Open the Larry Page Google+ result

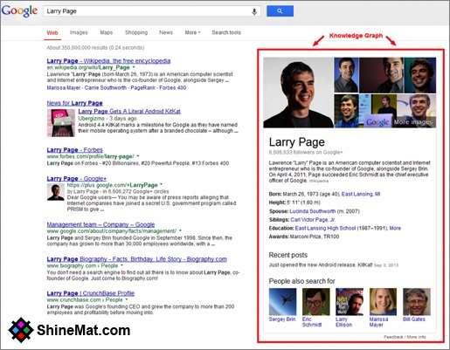(77, 178)
